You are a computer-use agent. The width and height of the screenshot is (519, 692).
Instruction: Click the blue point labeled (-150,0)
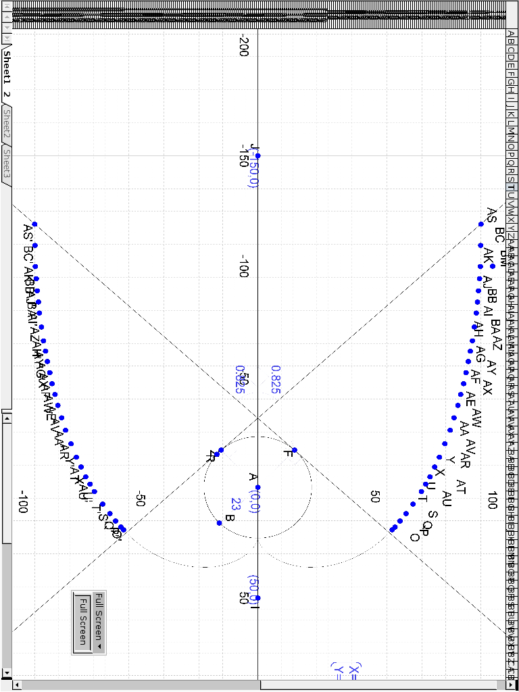258,156
